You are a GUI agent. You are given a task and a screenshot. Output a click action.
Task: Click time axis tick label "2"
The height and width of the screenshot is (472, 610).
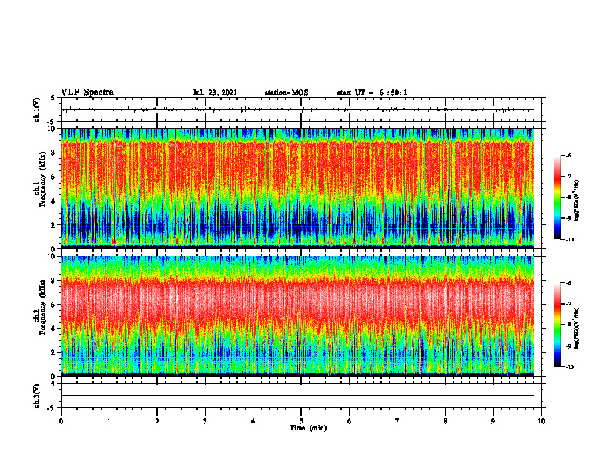(x=157, y=421)
